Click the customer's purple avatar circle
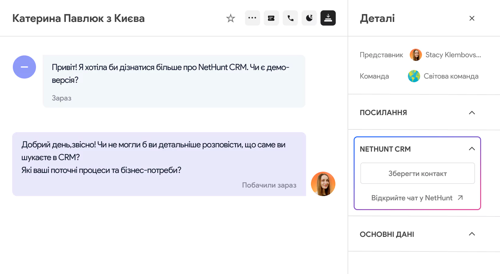This screenshot has width=500, height=274. point(24,67)
